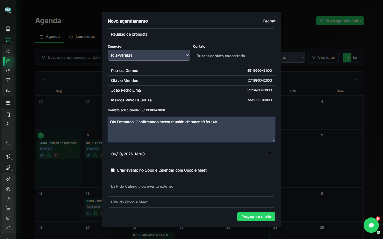Close the dialog with Fechar
The image size is (383, 239).
[x=269, y=21]
